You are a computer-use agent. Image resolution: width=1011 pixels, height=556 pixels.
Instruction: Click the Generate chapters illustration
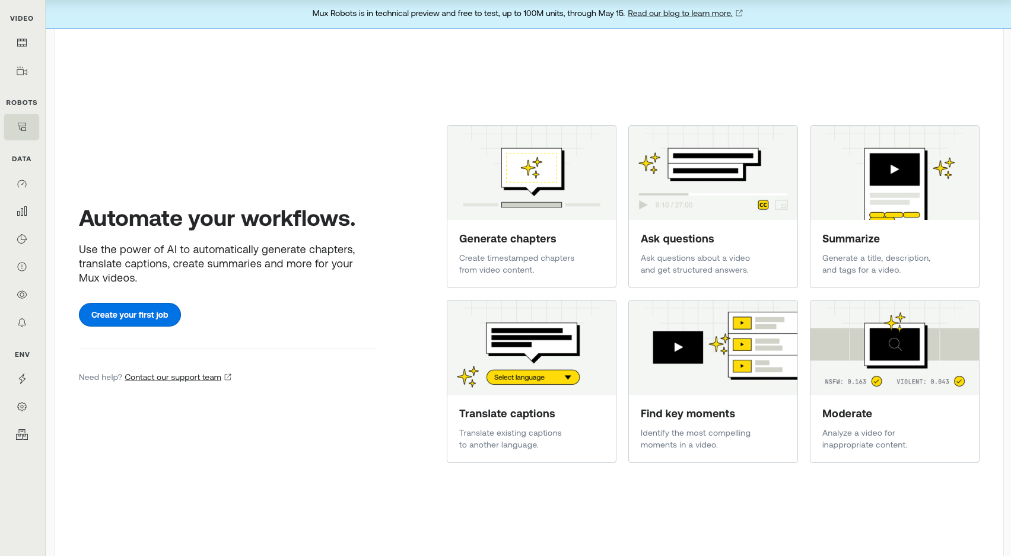click(x=532, y=172)
